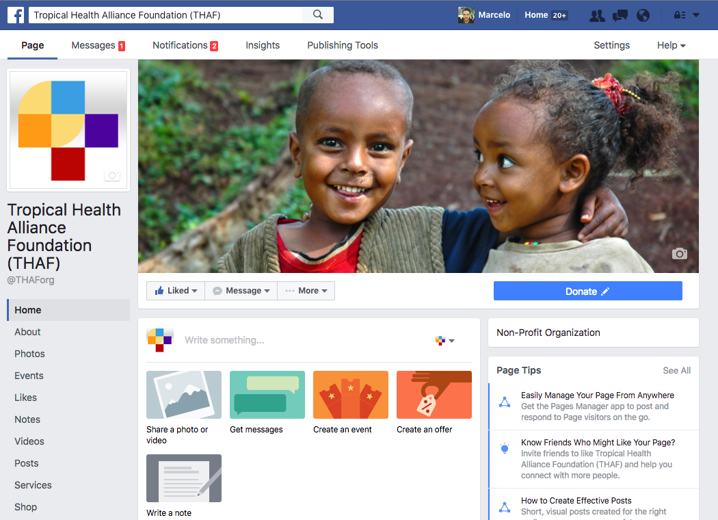Open the Insights tab
Image resolution: width=718 pixels, height=520 pixels.
(x=263, y=45)
